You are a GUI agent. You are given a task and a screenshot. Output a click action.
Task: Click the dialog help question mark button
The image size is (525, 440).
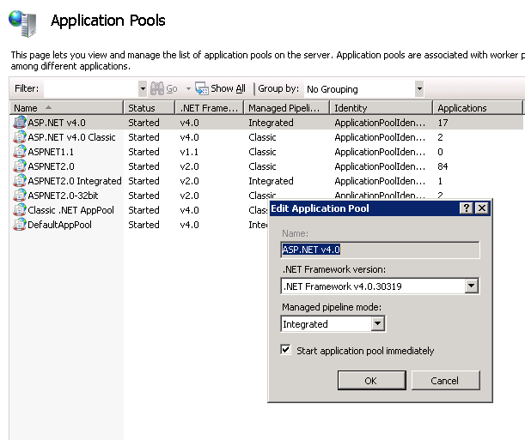466,208
